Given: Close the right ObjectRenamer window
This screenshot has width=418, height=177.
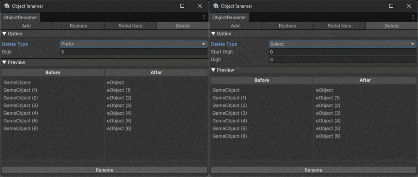Looking at the screenshot, I should pyautogui.click(x=409, y=6).
